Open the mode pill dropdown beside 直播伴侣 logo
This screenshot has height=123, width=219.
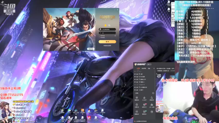pos(149,65)
